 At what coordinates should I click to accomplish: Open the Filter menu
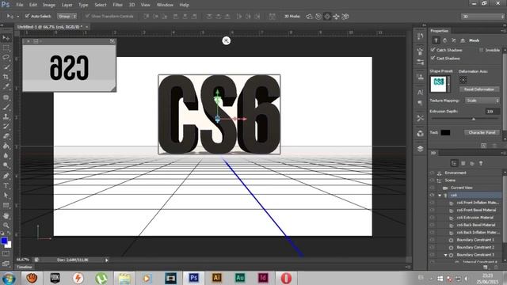click(118, 5)
